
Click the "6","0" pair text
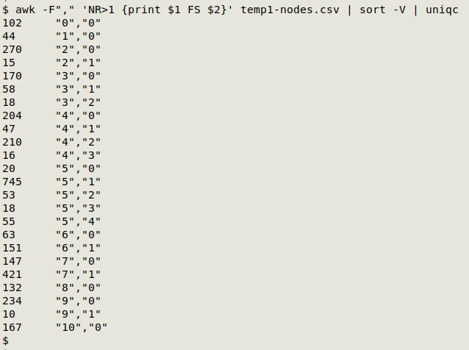coord(79,235)
